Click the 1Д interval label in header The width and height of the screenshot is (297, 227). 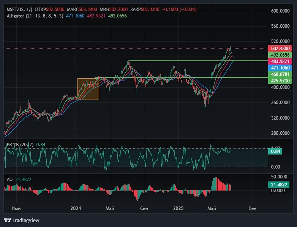[29, 9]
